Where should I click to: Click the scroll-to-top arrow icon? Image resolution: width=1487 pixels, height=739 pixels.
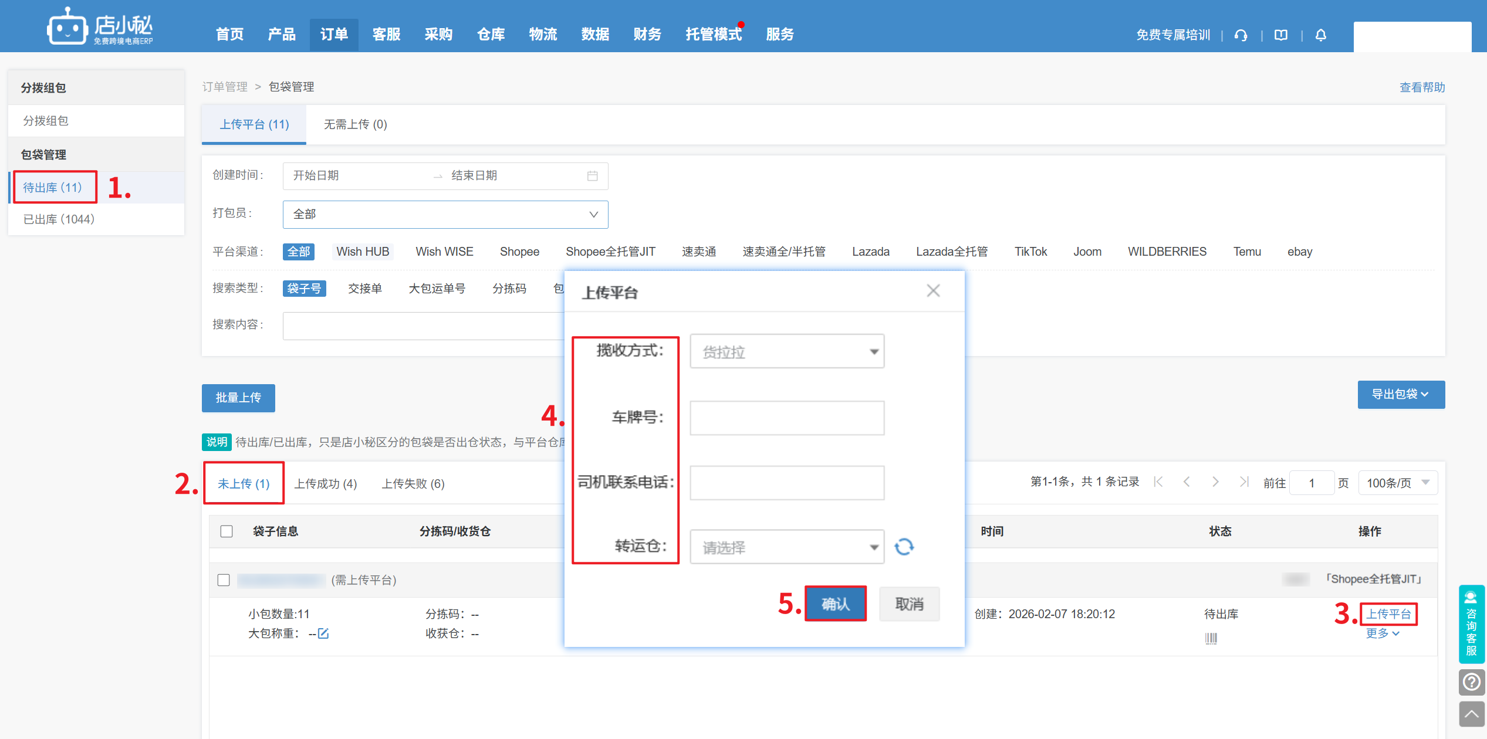pyautogui.click(x=1471, y=714)
